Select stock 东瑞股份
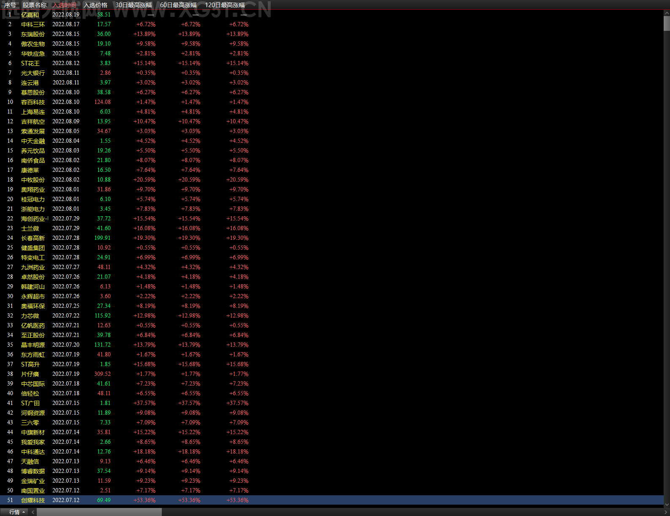 coord(33,34)
